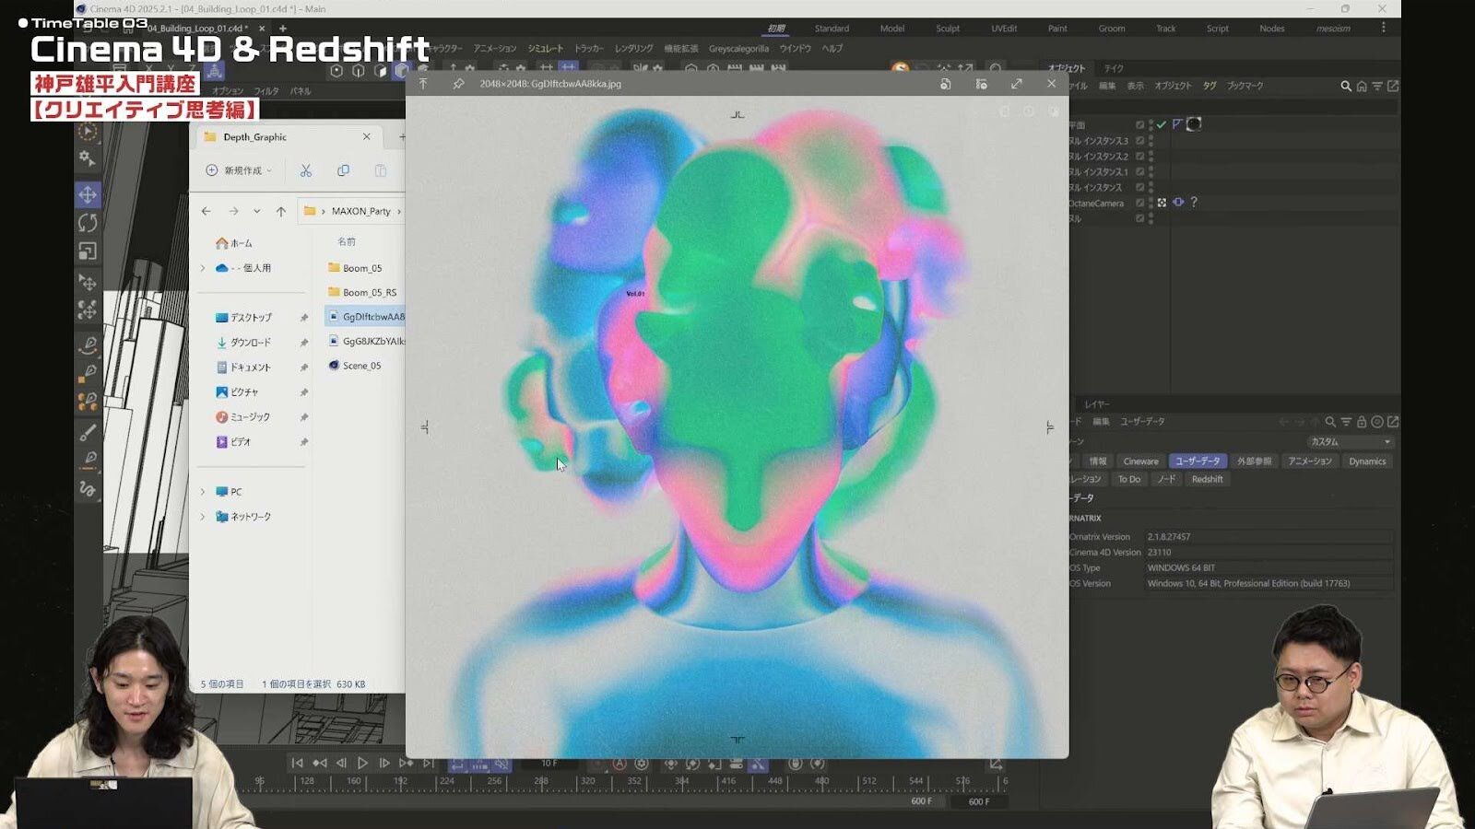Open the カスタム mode dropdown
Screen dimensions: 1475x829
click(x=1350, y=442)
